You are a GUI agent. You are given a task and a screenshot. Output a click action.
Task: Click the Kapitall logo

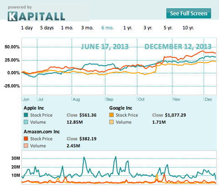click(x=36, y=16)
